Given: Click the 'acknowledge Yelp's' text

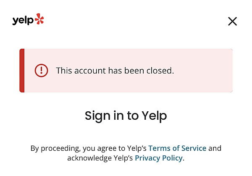Looking at the screenshot, I should coord(100,158).
